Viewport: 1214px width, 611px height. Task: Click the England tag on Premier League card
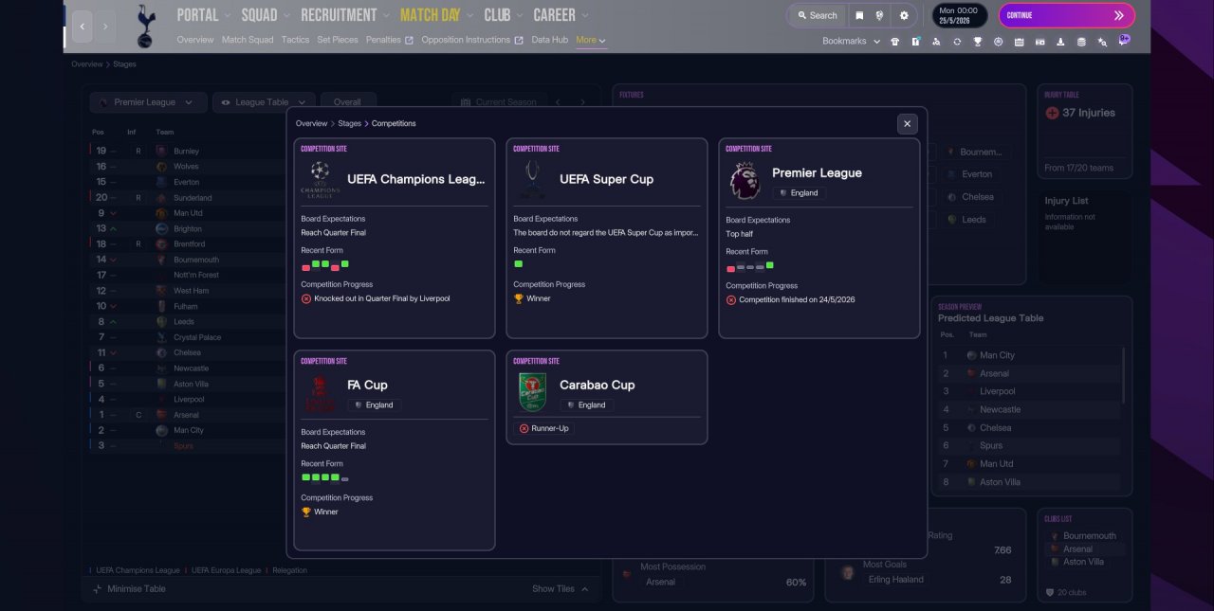(x=799, y=192)
